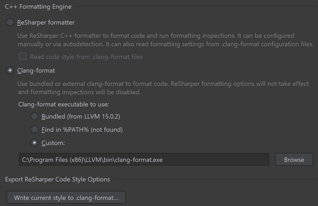Click the "Custom:" label text
This screenshot has width=318, height=206.
pyautogui.click(x=53, y=143)
